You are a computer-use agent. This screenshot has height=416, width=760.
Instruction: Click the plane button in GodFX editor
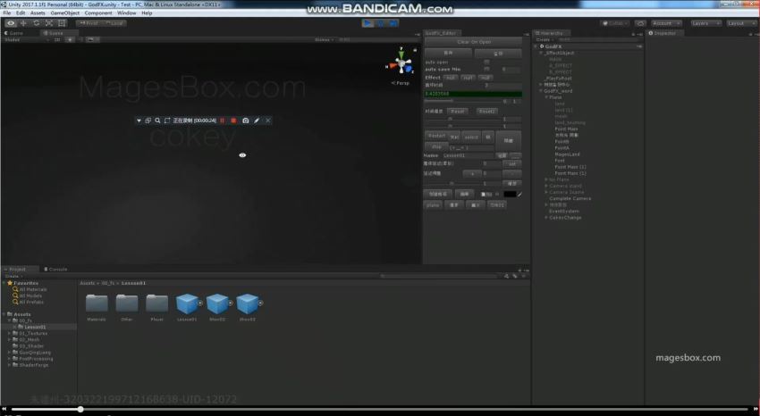(x=434, y=205)
